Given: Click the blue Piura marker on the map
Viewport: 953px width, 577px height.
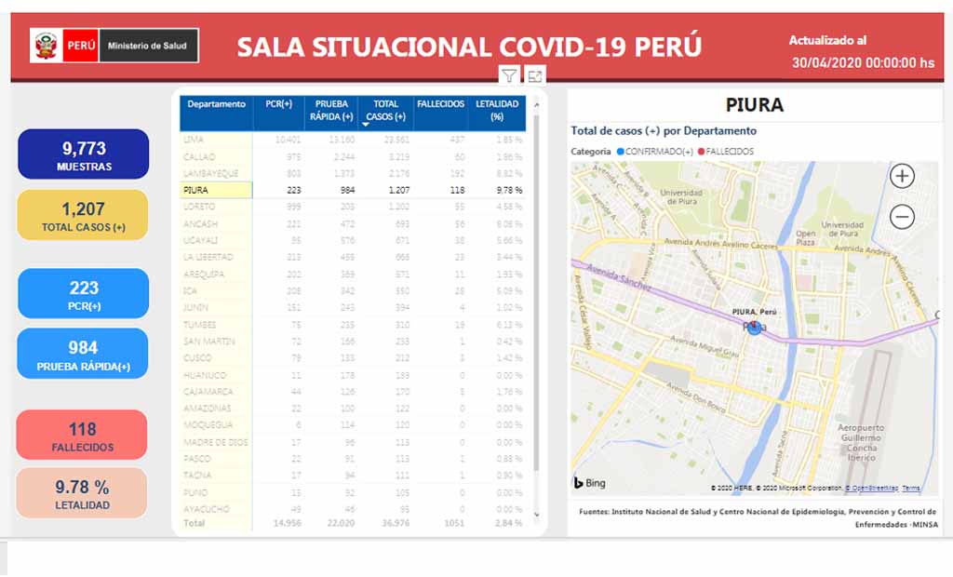Looking at the screenshot, I should pyautogui.click(x=754, y=329).
